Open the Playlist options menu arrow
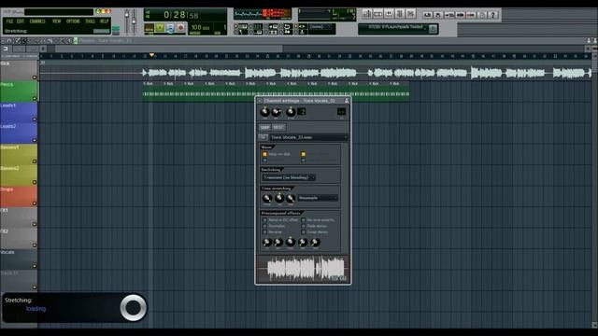The height and width of the screenshot is (336, 598). click(x=3, y=40)
